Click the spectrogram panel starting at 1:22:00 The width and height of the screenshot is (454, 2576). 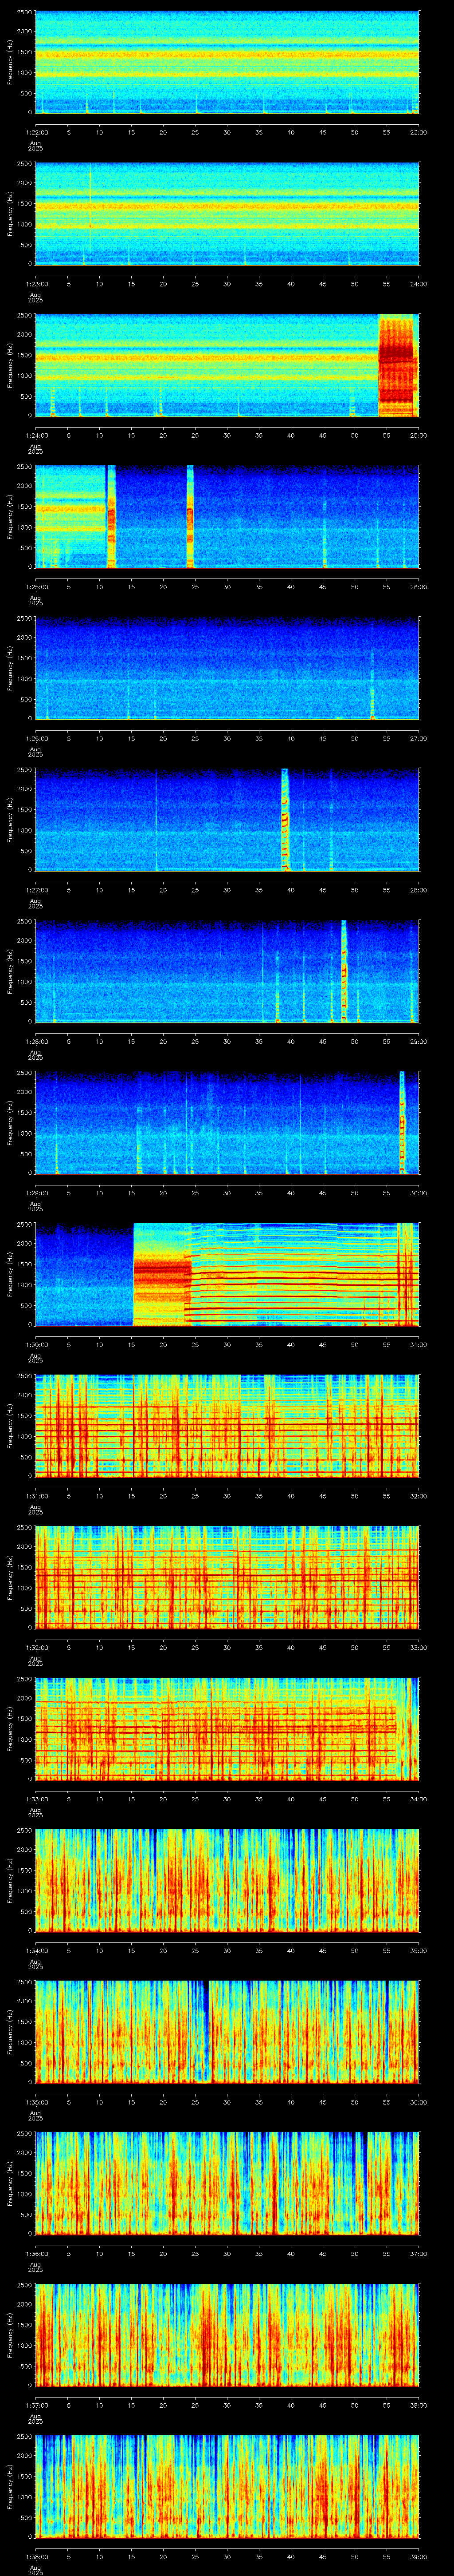[x=227, y=62]
